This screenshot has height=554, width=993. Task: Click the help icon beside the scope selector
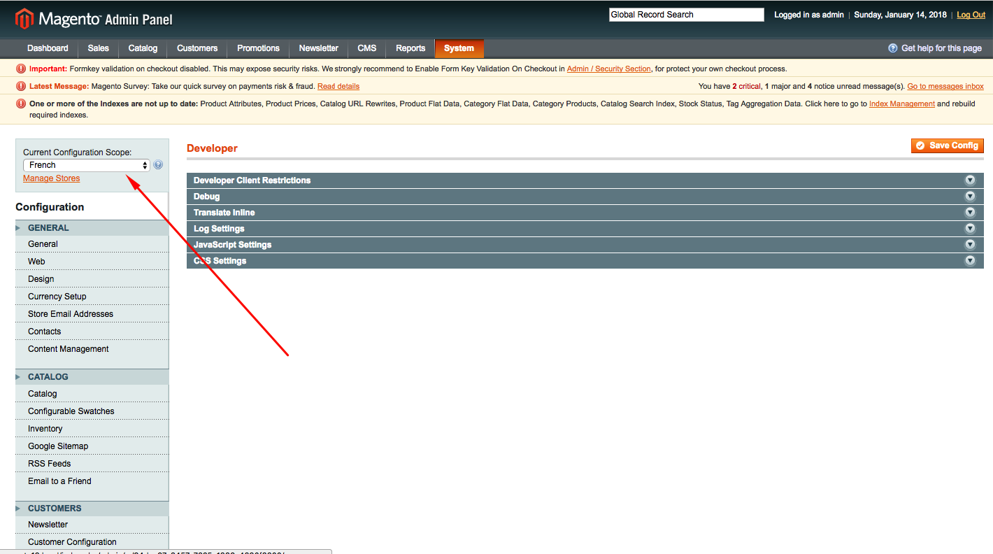158,164
